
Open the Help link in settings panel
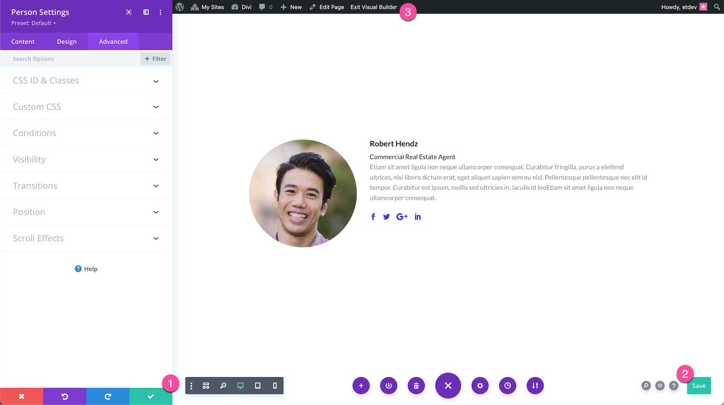(86, 269)
